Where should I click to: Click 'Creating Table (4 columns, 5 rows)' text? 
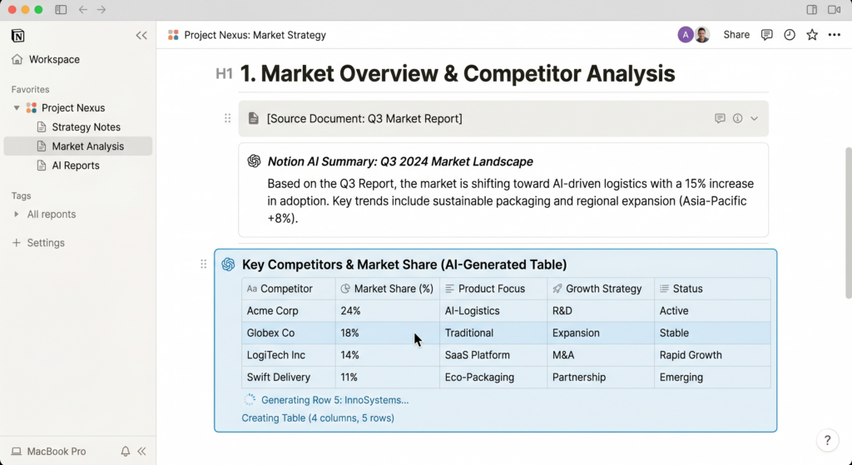pyautogui.click(x=318, y=418)
